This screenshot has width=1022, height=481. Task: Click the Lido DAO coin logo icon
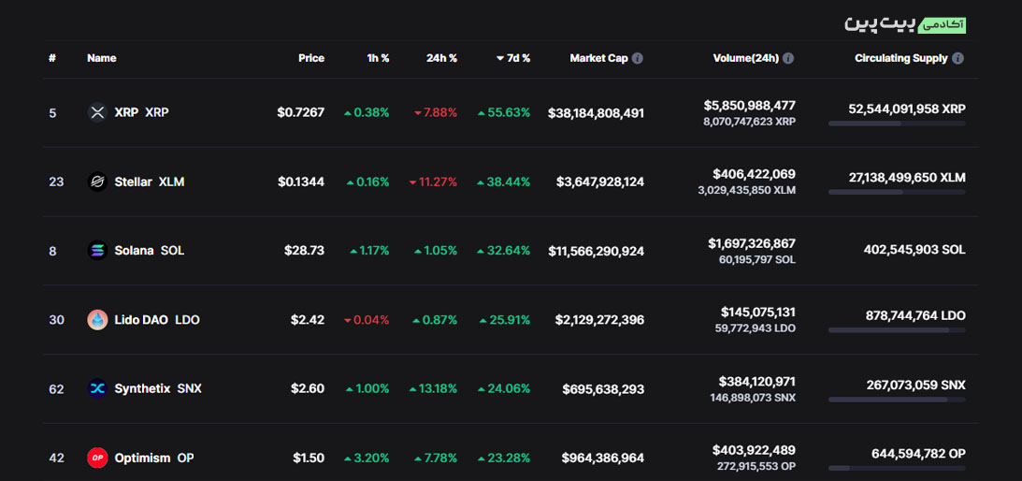click(97, 320)
